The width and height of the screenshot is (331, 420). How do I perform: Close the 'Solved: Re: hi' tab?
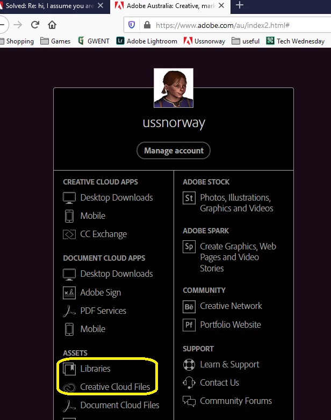[100, 5]
